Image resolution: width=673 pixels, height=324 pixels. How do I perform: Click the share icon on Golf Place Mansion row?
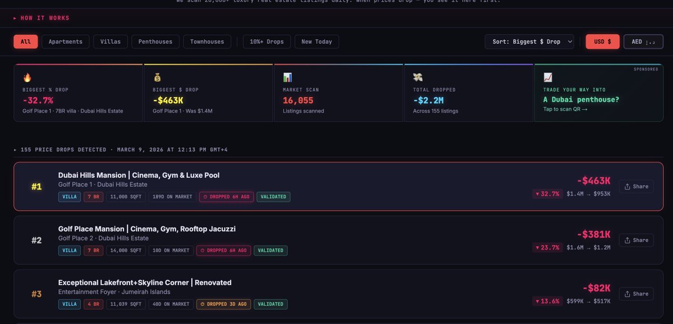pos(628,240)
